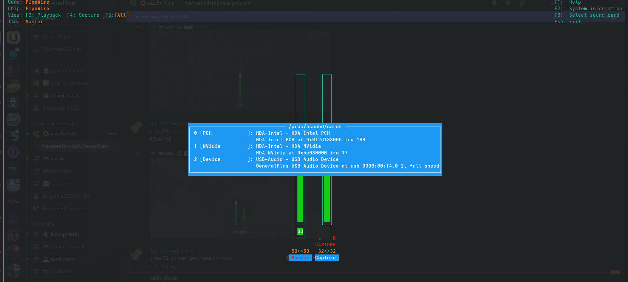Click the Capture volume bar in alsamixer

pyautogui.click(x=327, y=150)
